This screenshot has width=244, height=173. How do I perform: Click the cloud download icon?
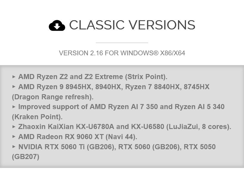tap(57, 26)
